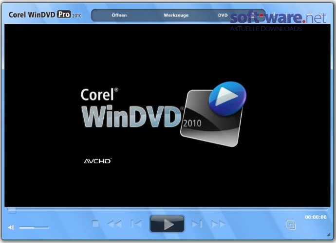Viewport: 336px width, 243px height.
Task: Start playback with the Play button
Action: [x=167, y=224]
